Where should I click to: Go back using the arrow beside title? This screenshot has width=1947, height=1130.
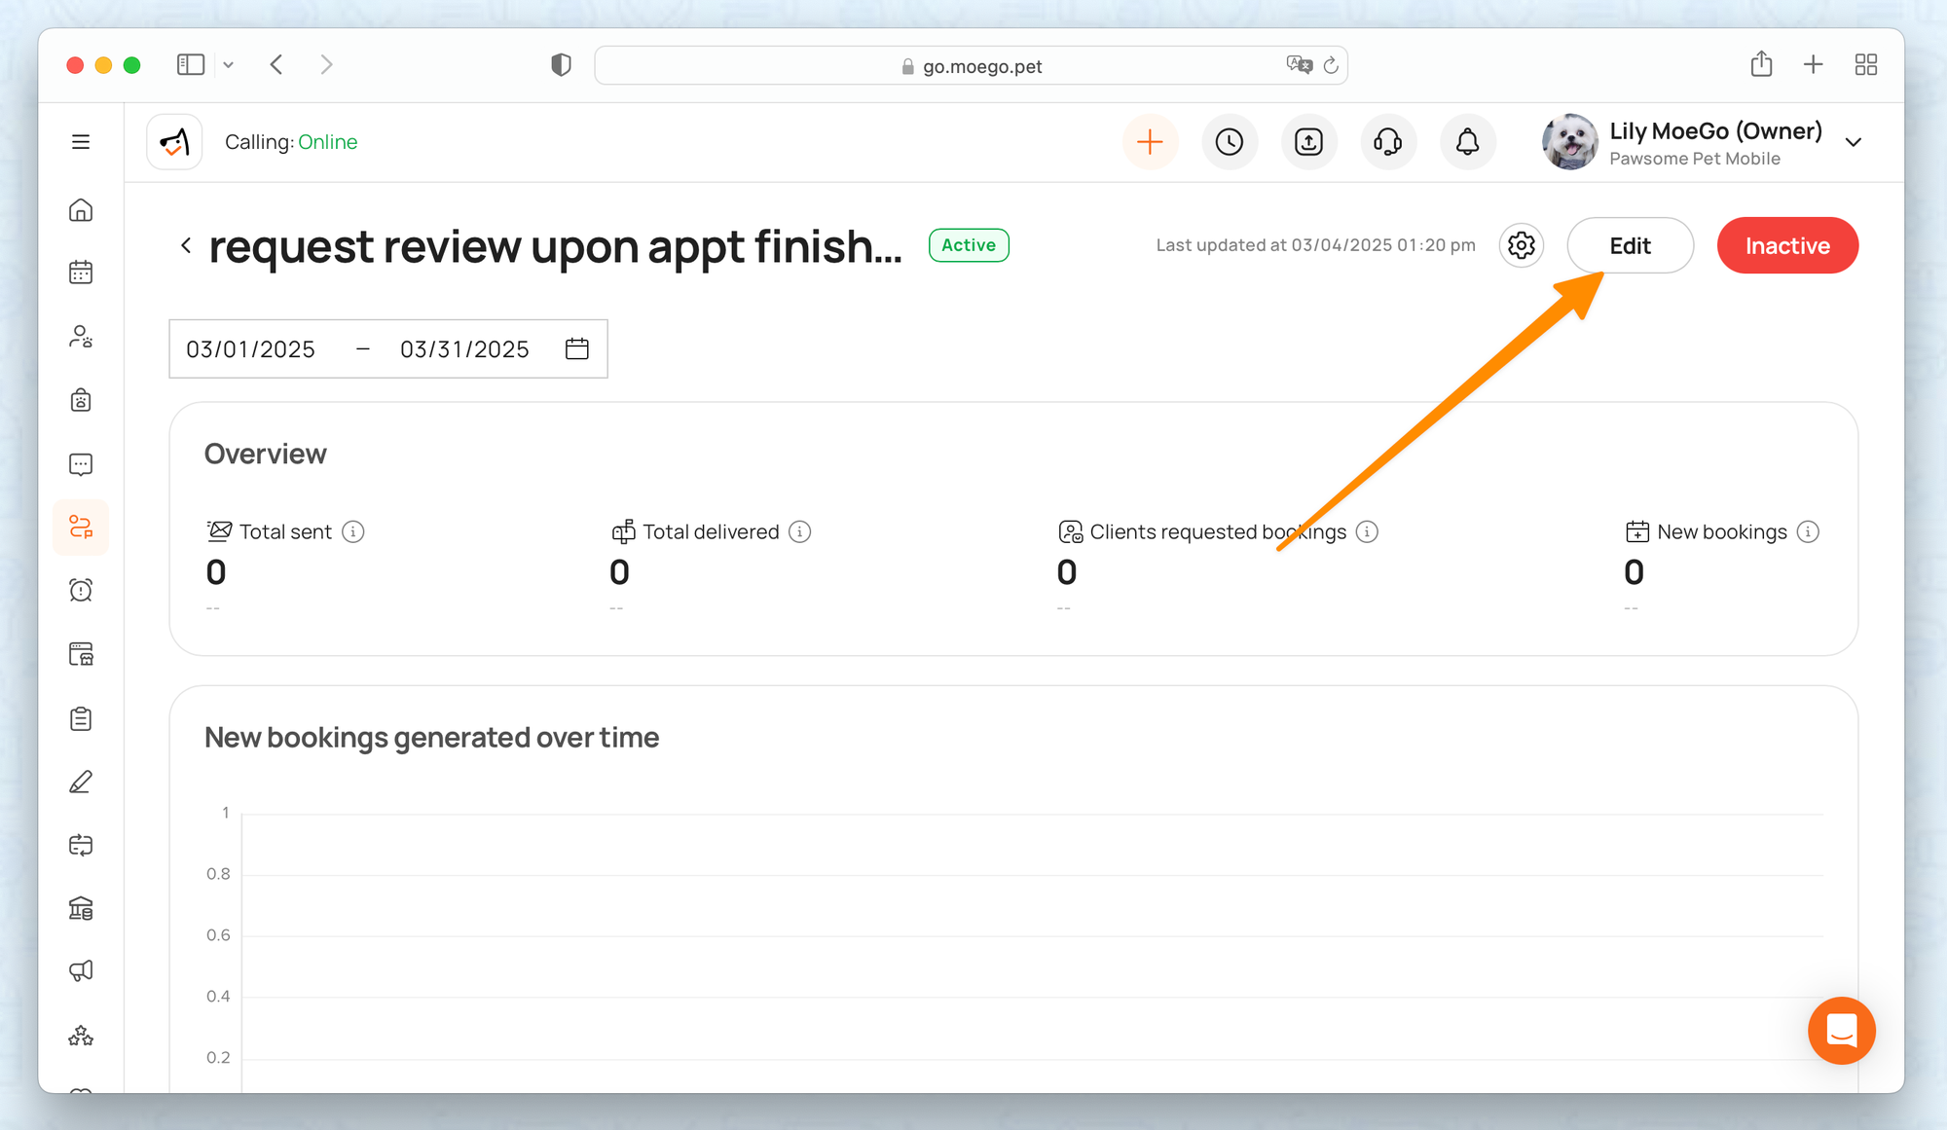[x=186, y=245]
